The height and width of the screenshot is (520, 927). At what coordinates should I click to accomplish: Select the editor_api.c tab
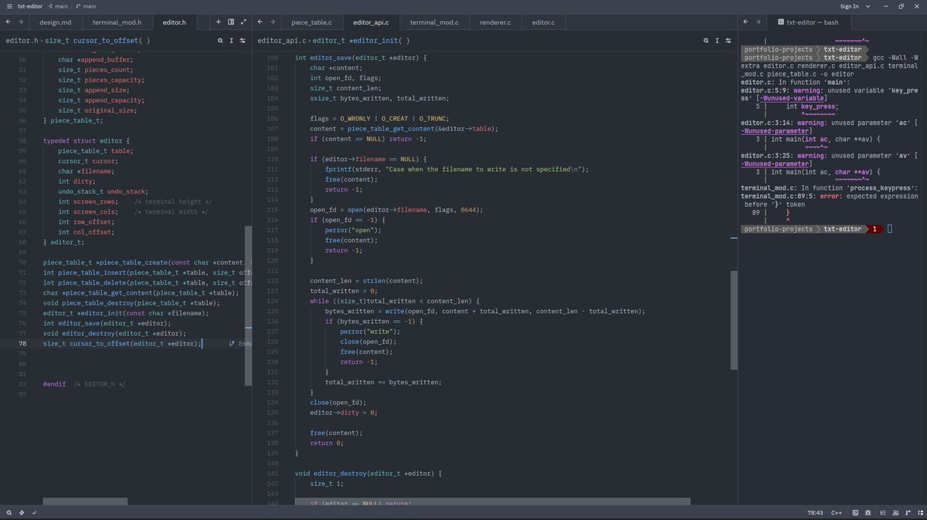[x=371, y=22]
